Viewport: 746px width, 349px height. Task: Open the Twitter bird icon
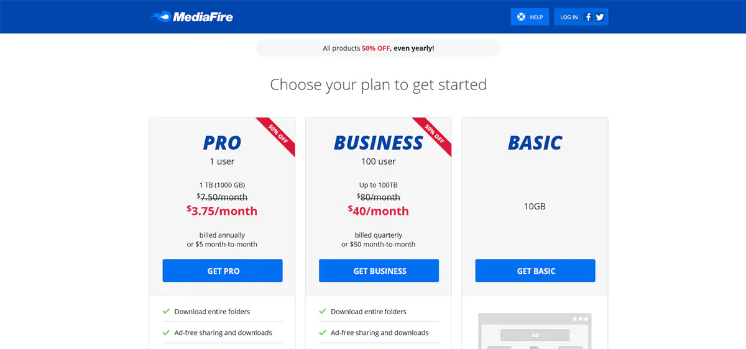(600, 17)
